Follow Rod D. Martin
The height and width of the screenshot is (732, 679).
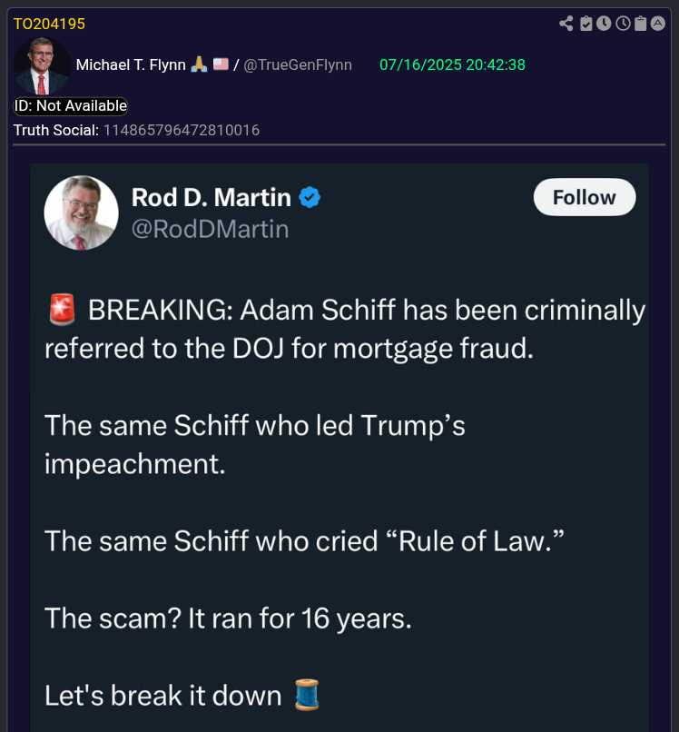[584, 197]
